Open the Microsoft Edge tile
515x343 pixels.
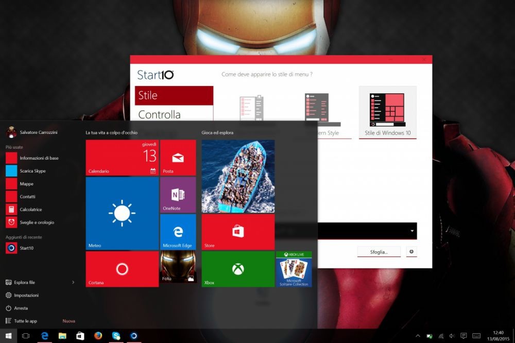pos(178,231)
